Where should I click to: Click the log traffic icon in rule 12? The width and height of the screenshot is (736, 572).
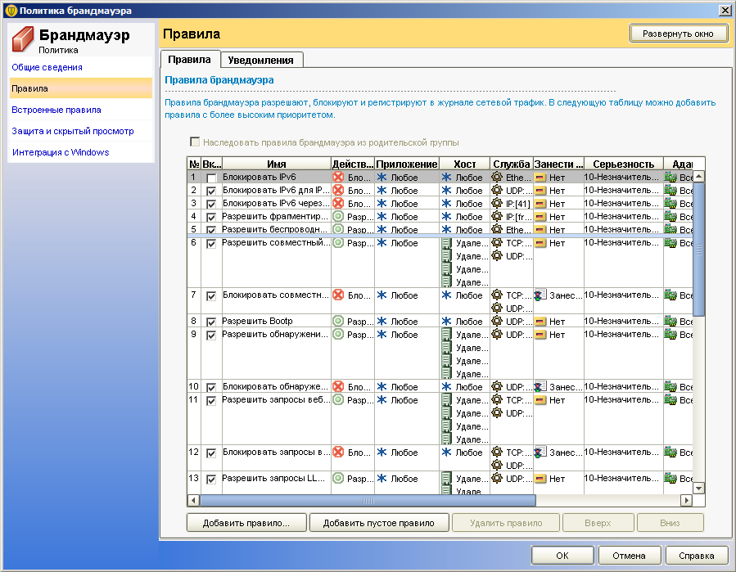(x=540, y=453)
